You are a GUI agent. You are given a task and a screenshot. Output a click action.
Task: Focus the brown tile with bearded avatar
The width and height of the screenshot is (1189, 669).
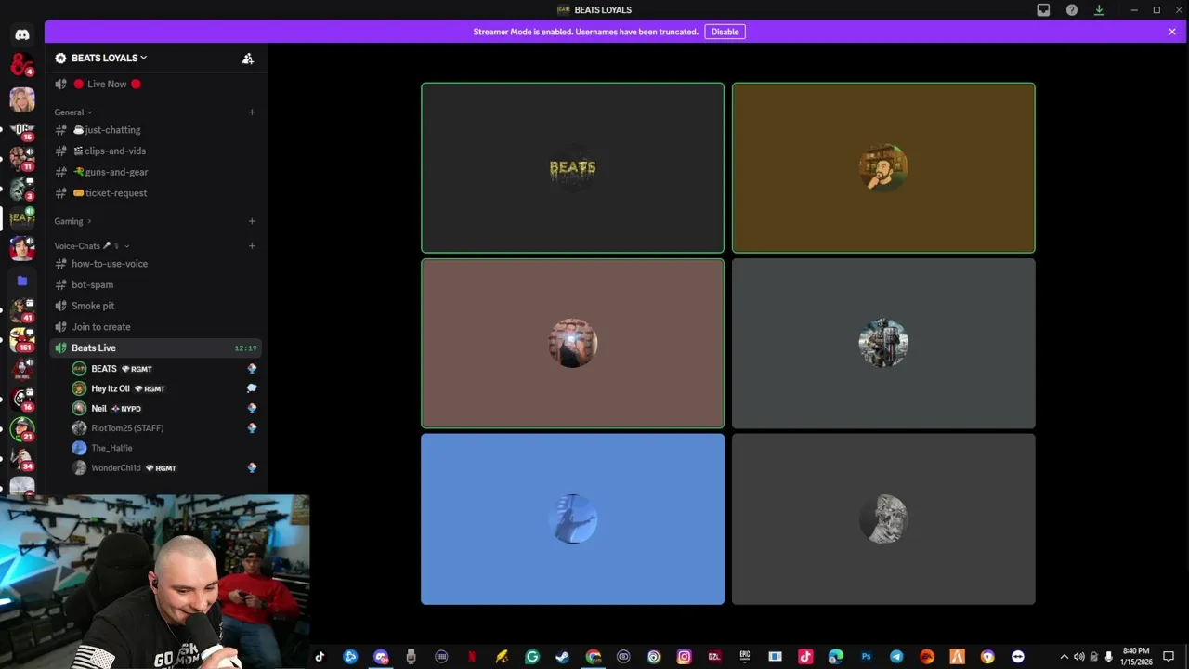click(883, 168)
